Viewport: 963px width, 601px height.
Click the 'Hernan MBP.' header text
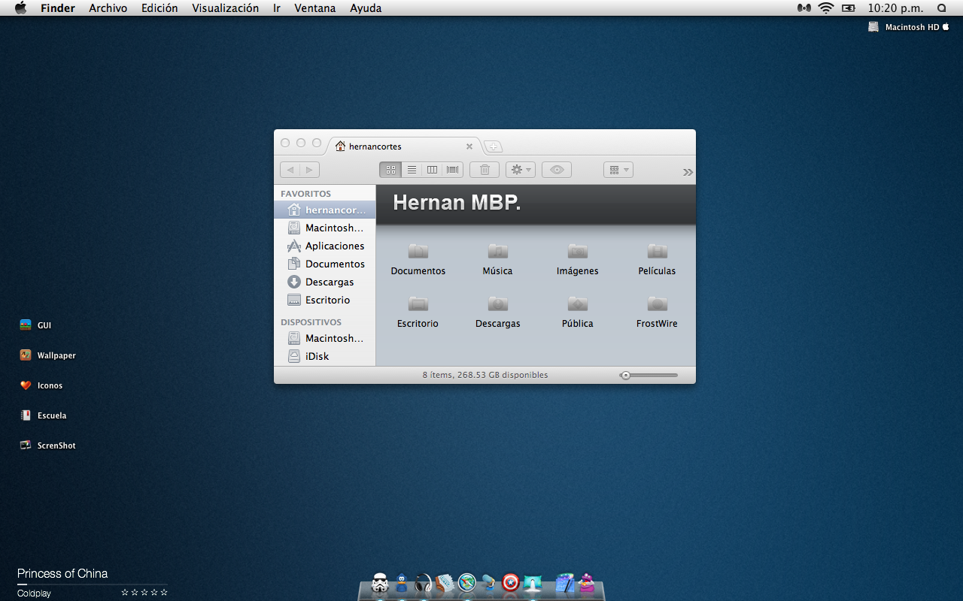[x=457, y=203]
